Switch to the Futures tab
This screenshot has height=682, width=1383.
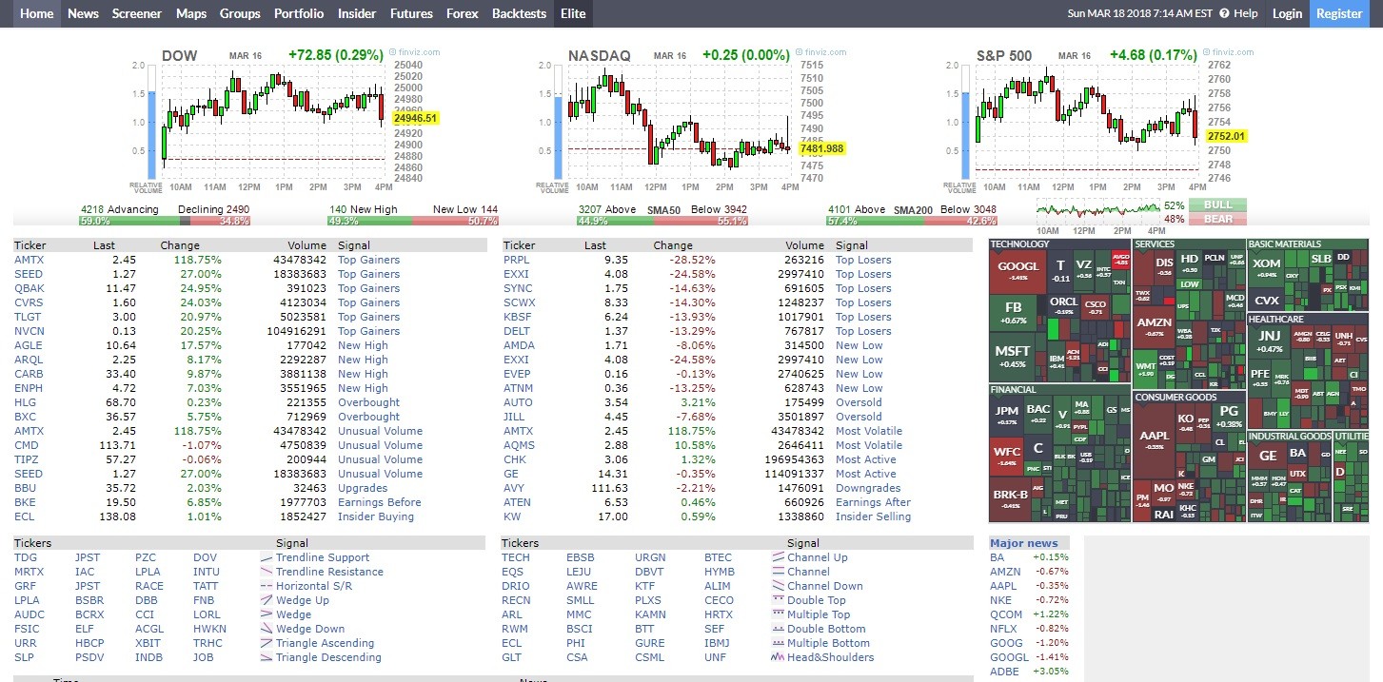click(x=411, y=13)
